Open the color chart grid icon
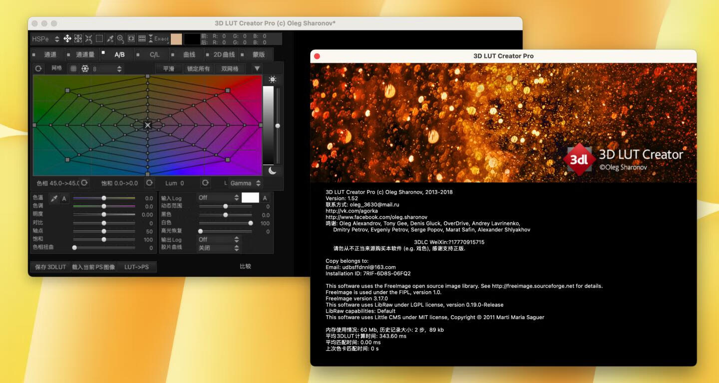This screenshot has height=383, width=719. [x=142, y=39]
